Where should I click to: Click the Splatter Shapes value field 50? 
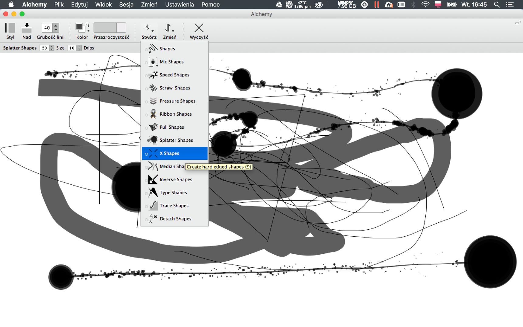point(45,48)
